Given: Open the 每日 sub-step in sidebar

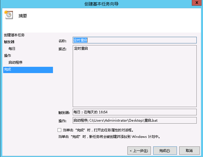Looking at the screenshot, I should coord(12,49).
